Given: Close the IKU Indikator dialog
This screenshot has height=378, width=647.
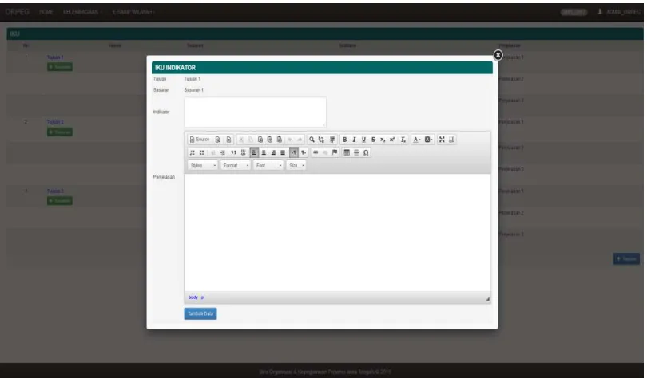Looking at the screenshot, I should 498,55.
